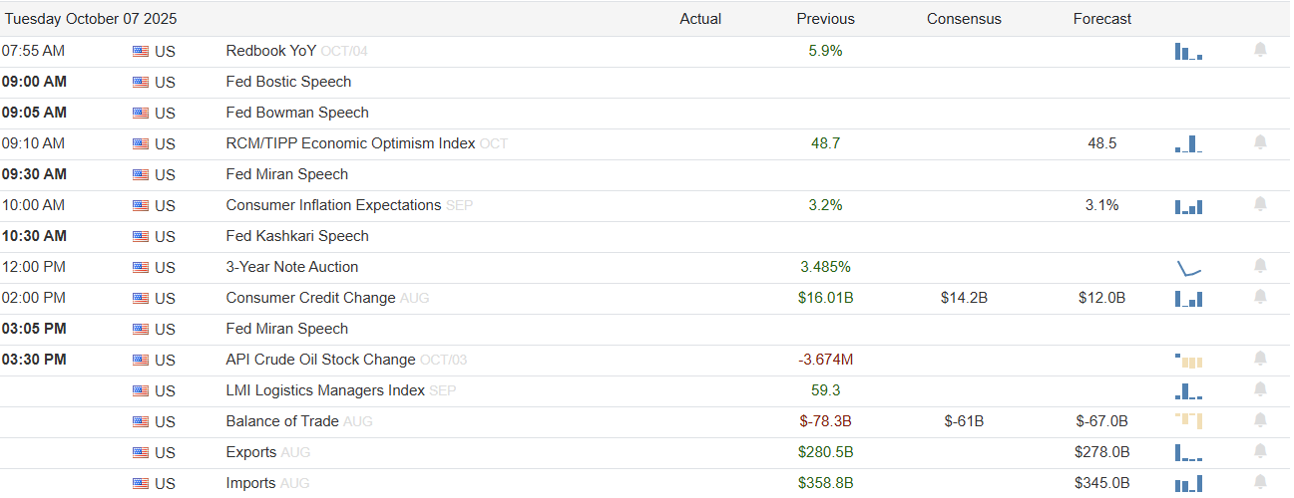Click the Forecast column header

1102,19
